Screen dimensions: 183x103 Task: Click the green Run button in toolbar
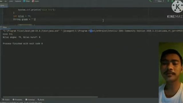pos(168,1)
